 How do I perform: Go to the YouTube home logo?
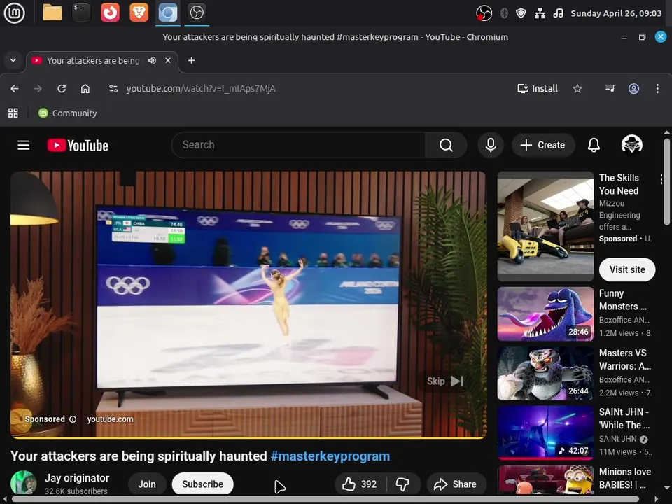[78, 146]
